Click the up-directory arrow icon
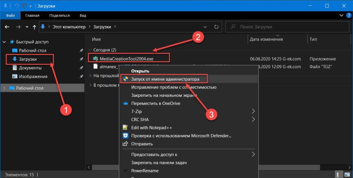The width and height of the screenshot is (353, 178). 34,27
